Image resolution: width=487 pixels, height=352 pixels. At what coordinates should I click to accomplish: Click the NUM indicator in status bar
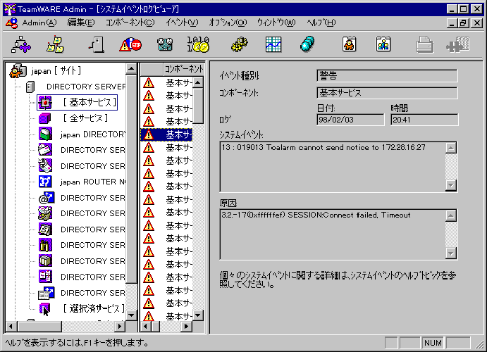pyautogui.click(x=433, y=343)
